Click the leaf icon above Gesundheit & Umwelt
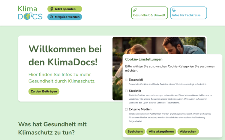This screenshot has height=140, width=225. (x=135, y=10)
